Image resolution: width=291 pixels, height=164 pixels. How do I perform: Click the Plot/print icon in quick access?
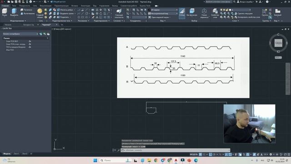pos(30,2)
